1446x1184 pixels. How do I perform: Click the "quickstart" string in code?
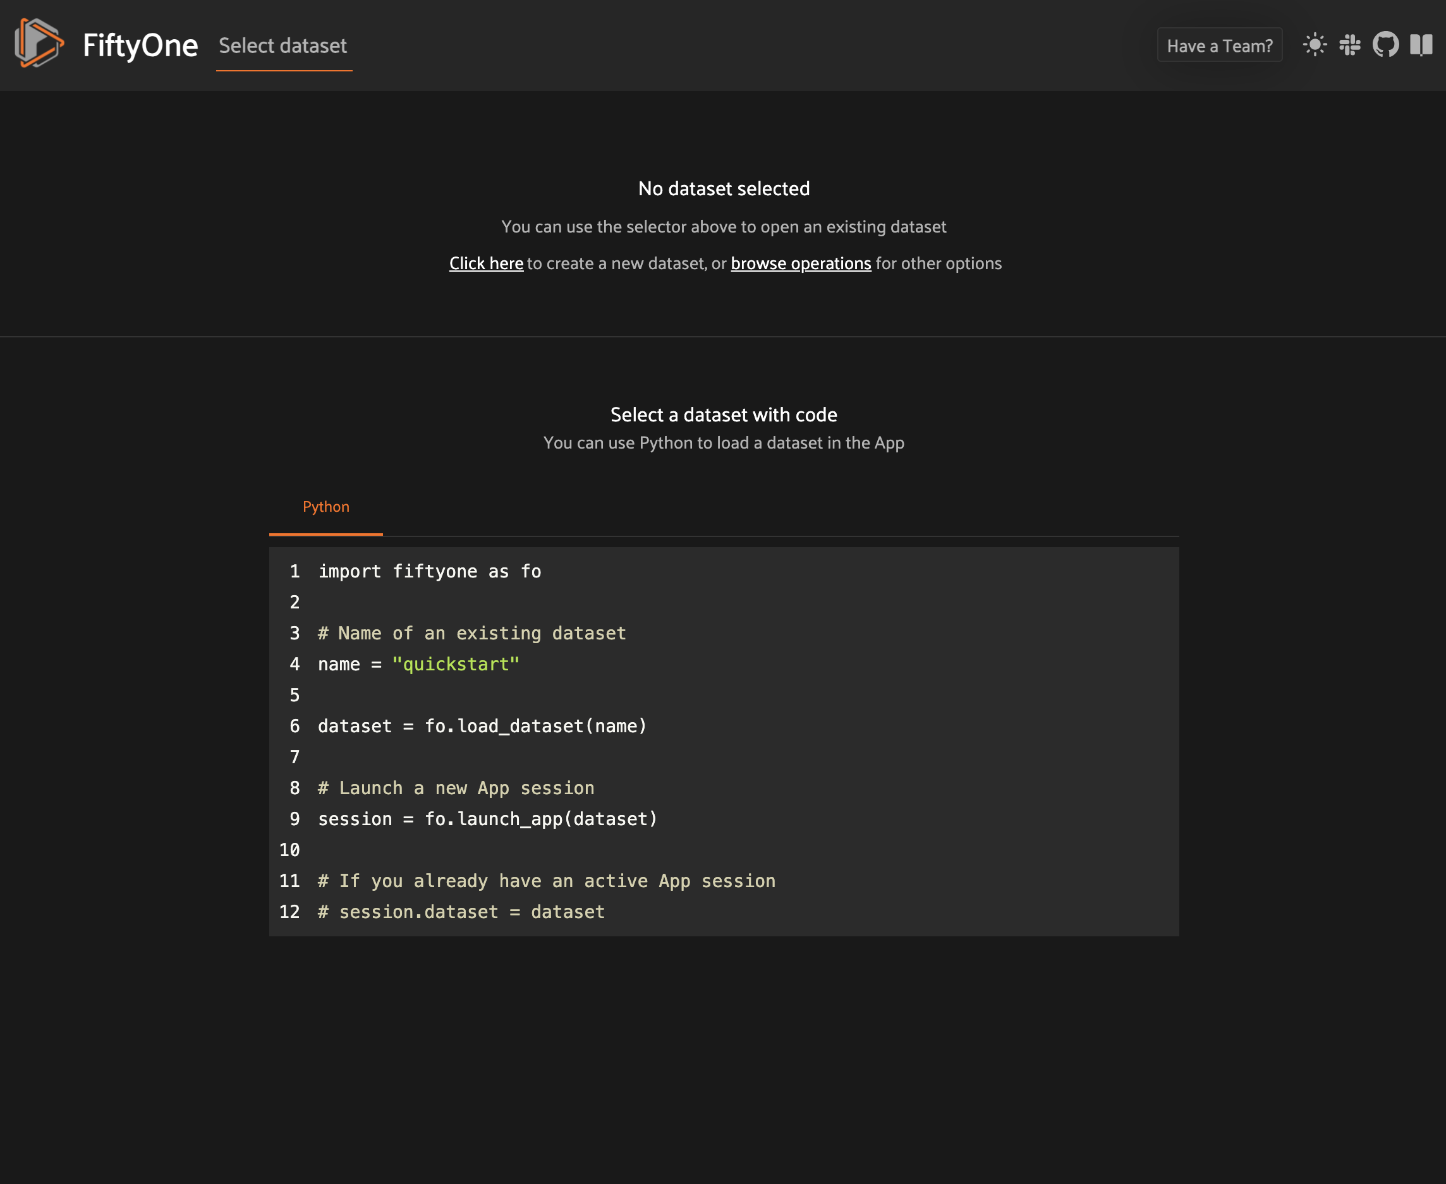456,664
